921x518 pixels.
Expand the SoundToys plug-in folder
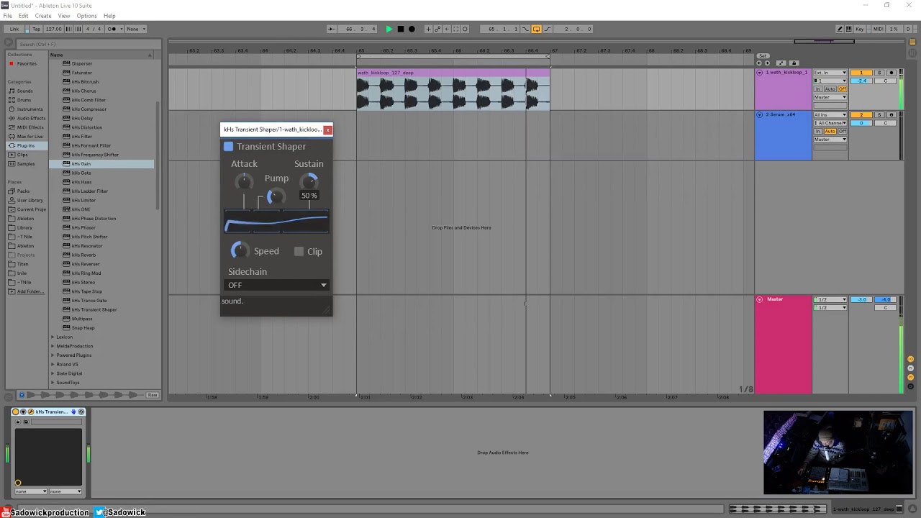tap(53, 383)
